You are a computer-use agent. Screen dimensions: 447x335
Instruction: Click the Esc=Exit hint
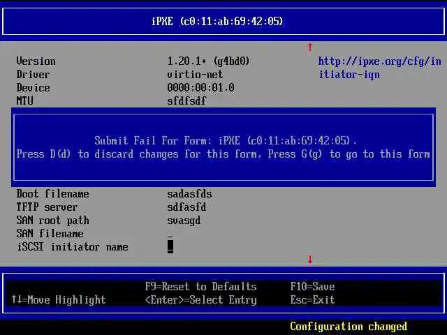point(312,299)
